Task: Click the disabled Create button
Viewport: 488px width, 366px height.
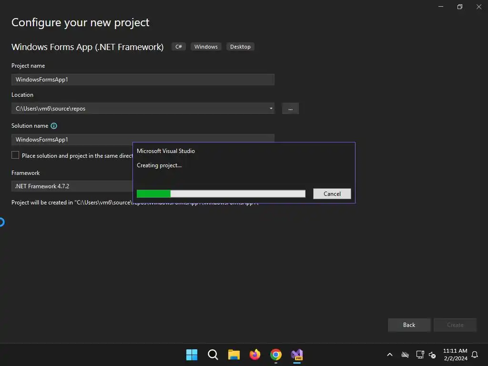Action: click(455, 325)
